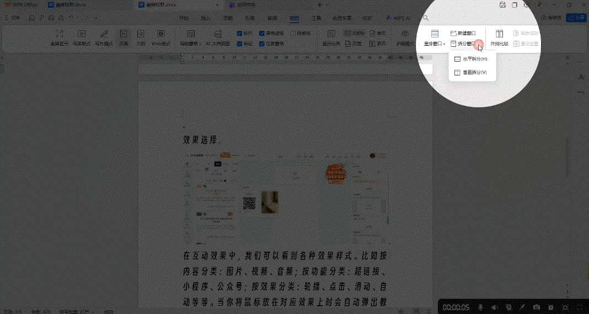Select 写作模式 writing mode

[104, 36]
